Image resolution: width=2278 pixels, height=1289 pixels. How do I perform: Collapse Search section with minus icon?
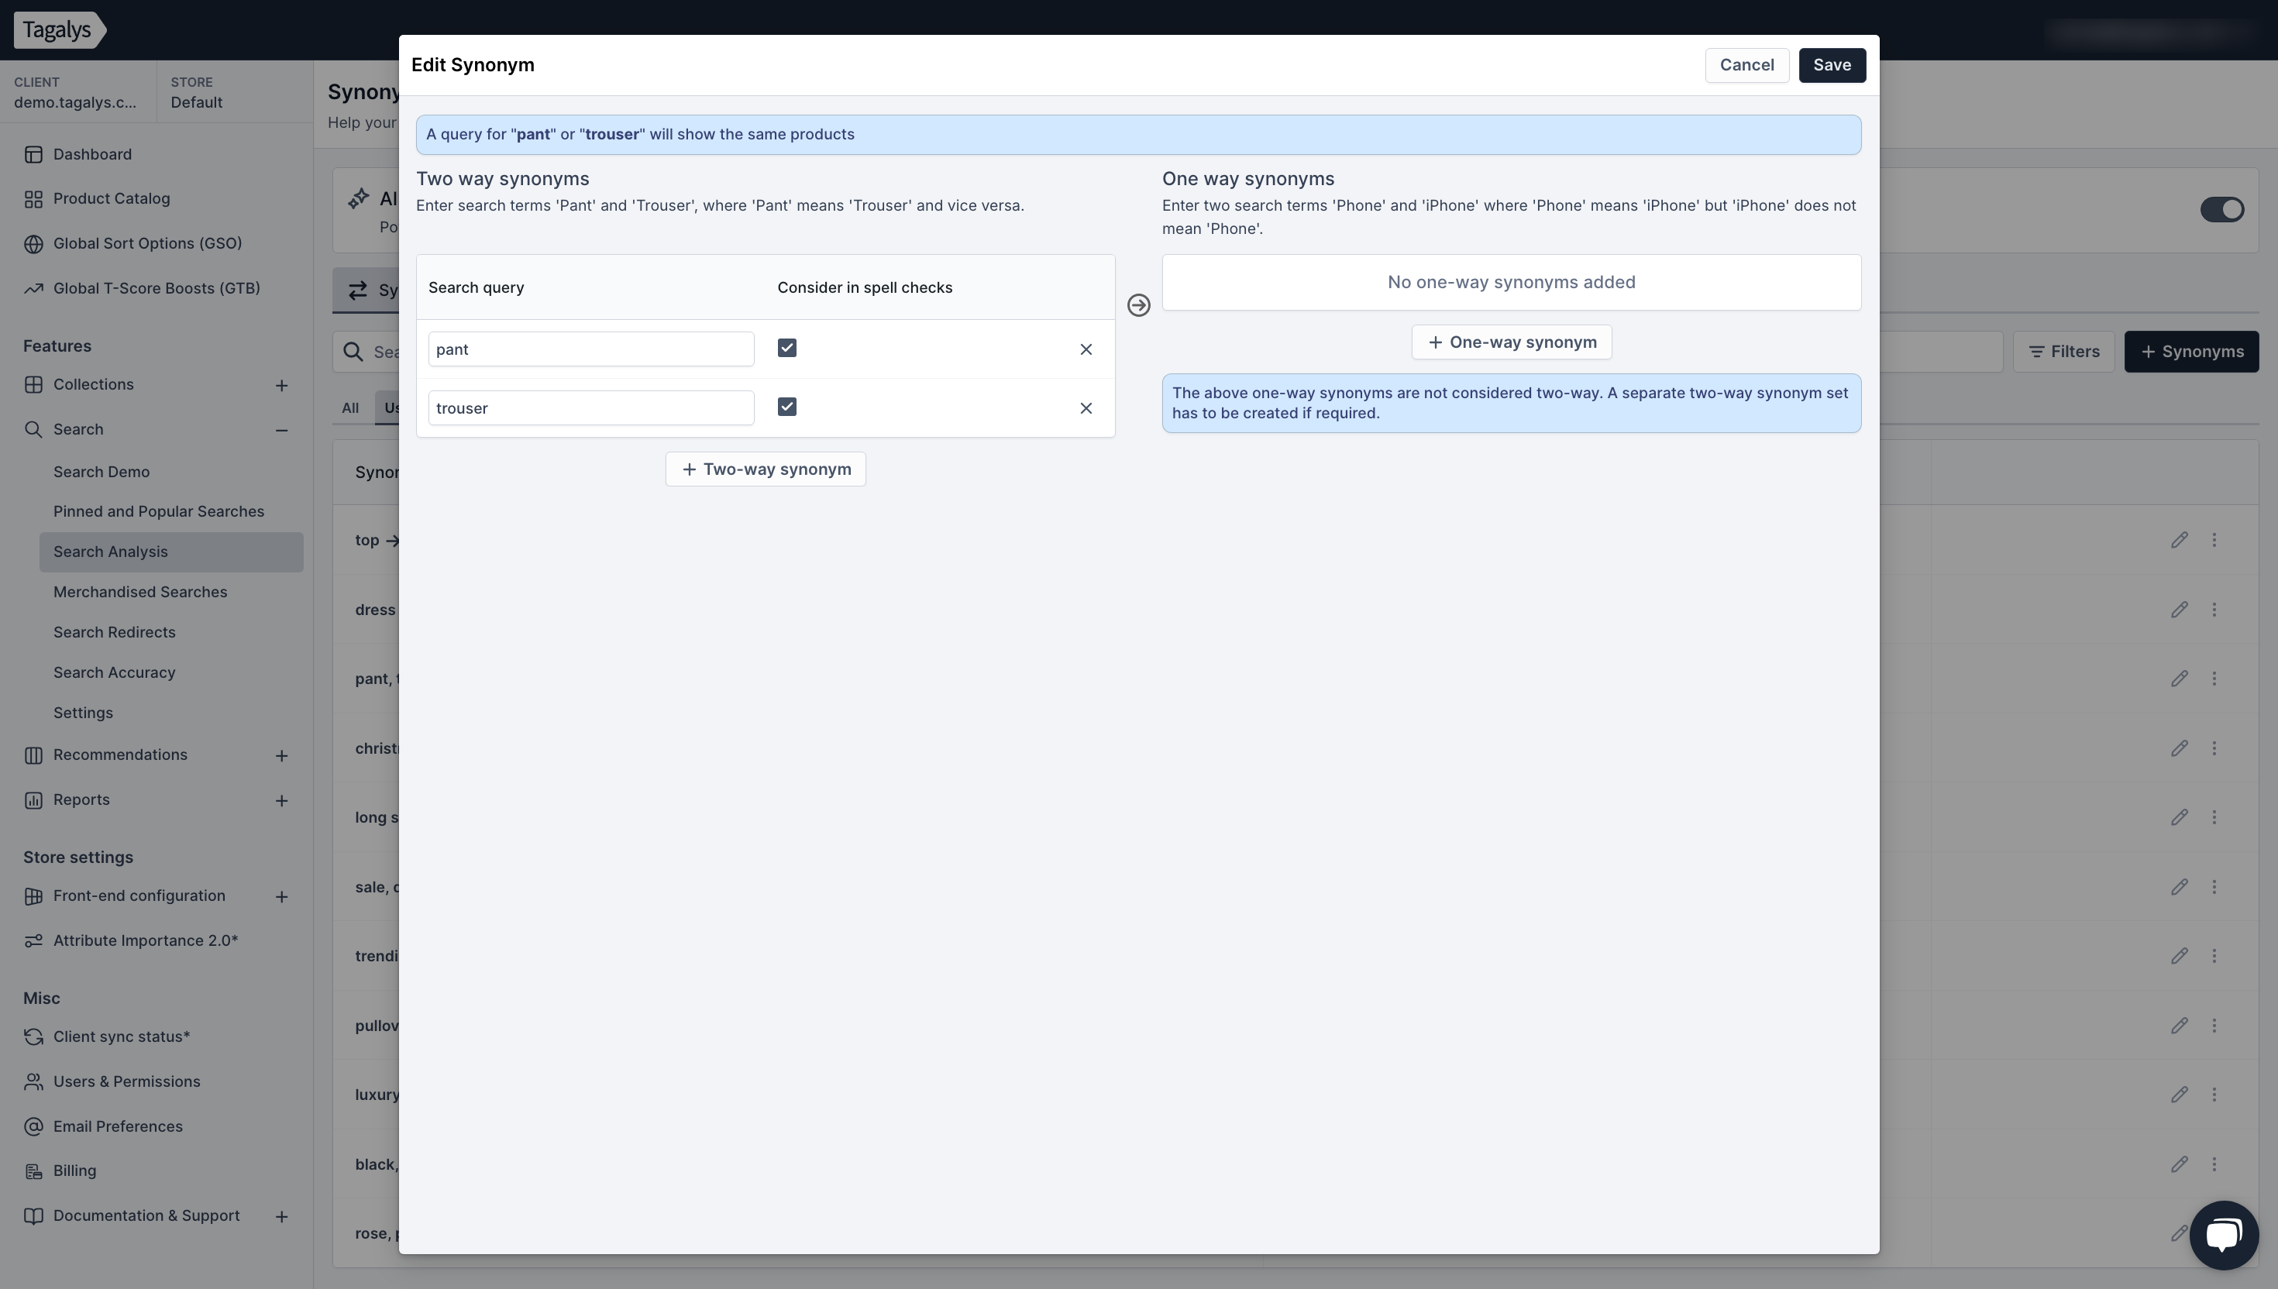[280, 430]
